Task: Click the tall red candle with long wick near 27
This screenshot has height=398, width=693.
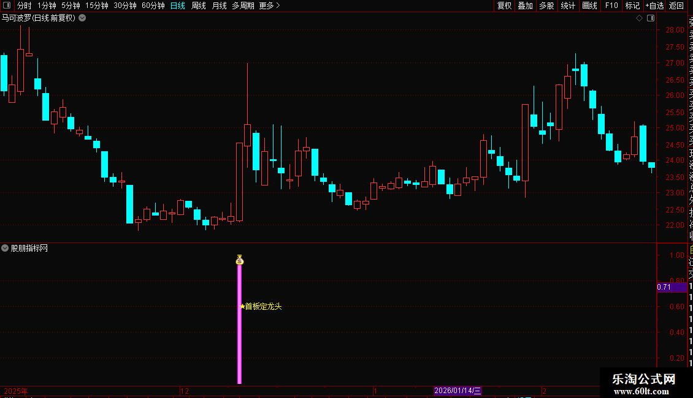Action: (x=248, y=135)
